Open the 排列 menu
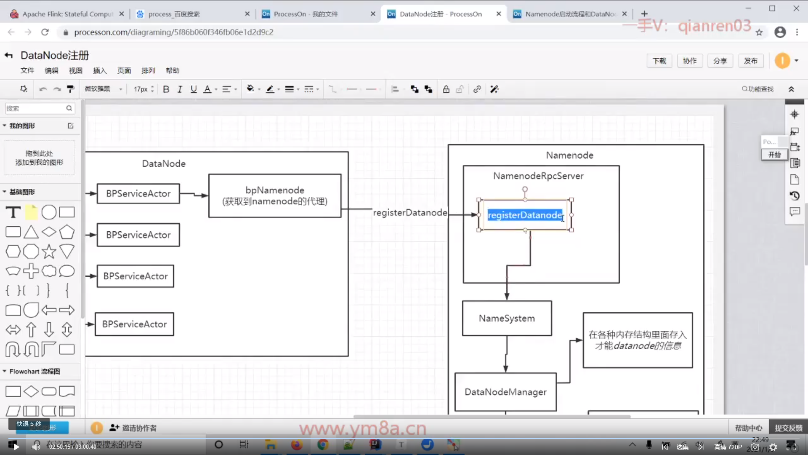Viewport: 808px width, 455px height. coord(148,70)
